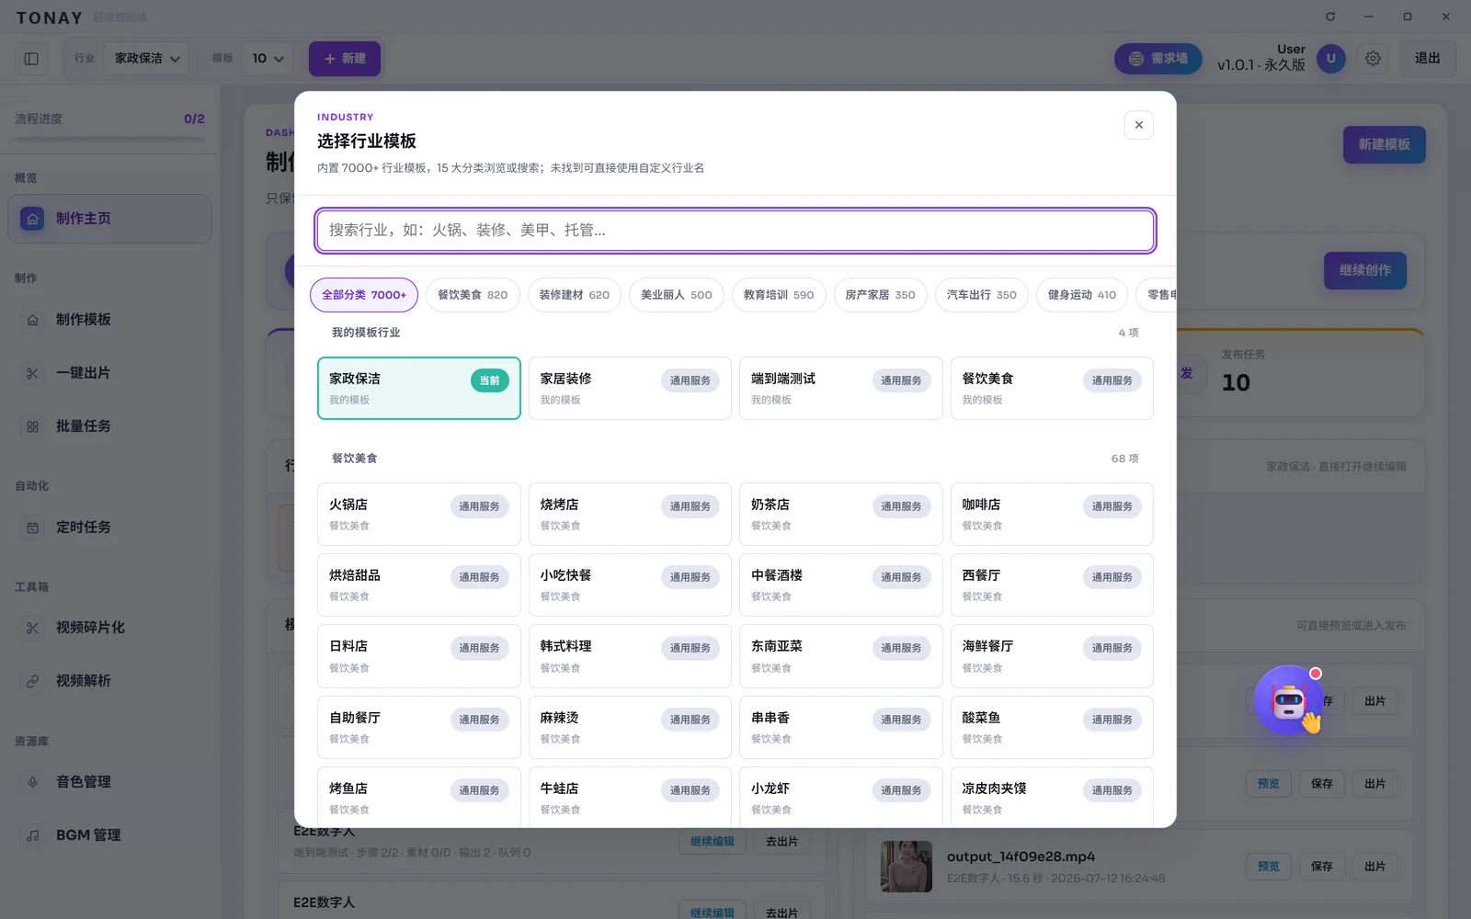This screenshot has width=1471, height=919.
Task: Pick the 烤鱼店 industry card
Action: pos(419,797)
